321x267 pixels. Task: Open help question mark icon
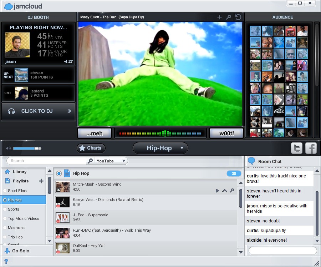click(6, 261)
